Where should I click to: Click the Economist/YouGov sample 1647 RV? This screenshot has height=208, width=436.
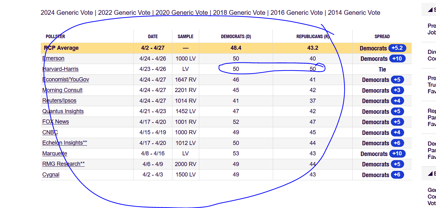tap(186, 79)
